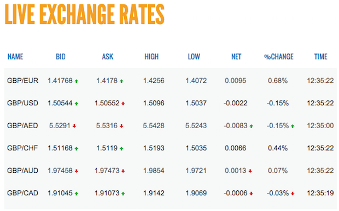Sort by the BID column header
This screenshot has height=211, width=339.
pyautogui.click(x=61, y=57)
